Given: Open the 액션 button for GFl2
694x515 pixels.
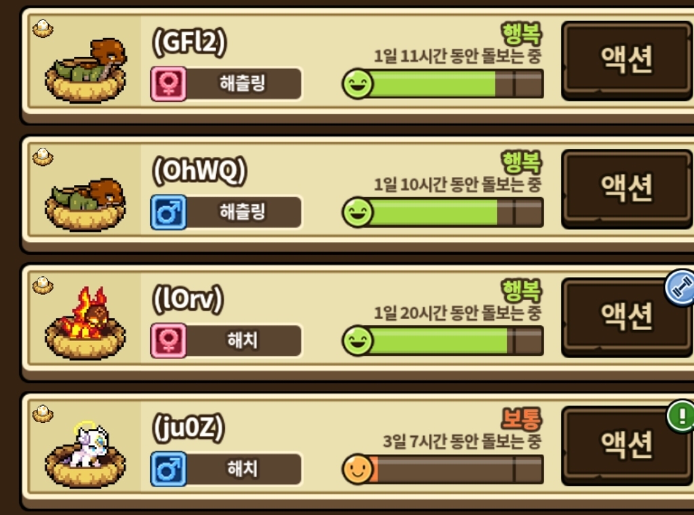Looking at the screenshot, I should [x=627, y=60].
